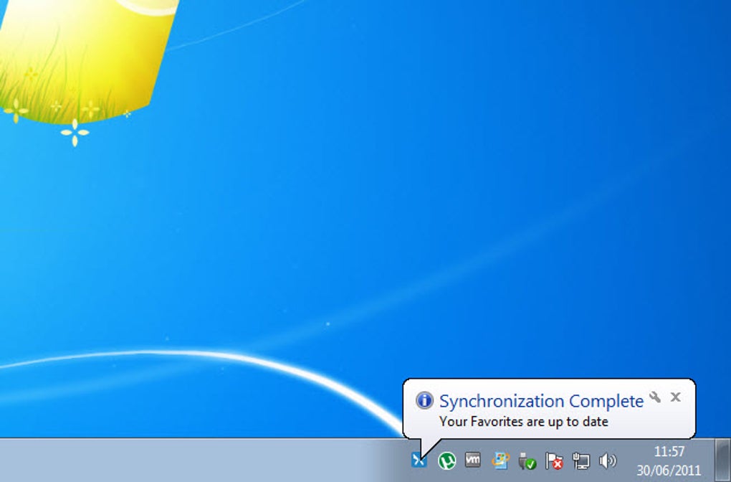Click the Show Desktop button at taskbar end
Viewport: 731px width, 482px height.
(723, 460)
